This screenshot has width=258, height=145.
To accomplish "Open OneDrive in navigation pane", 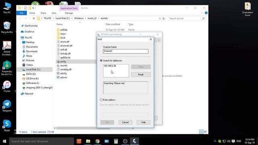I will coord(29,31).
